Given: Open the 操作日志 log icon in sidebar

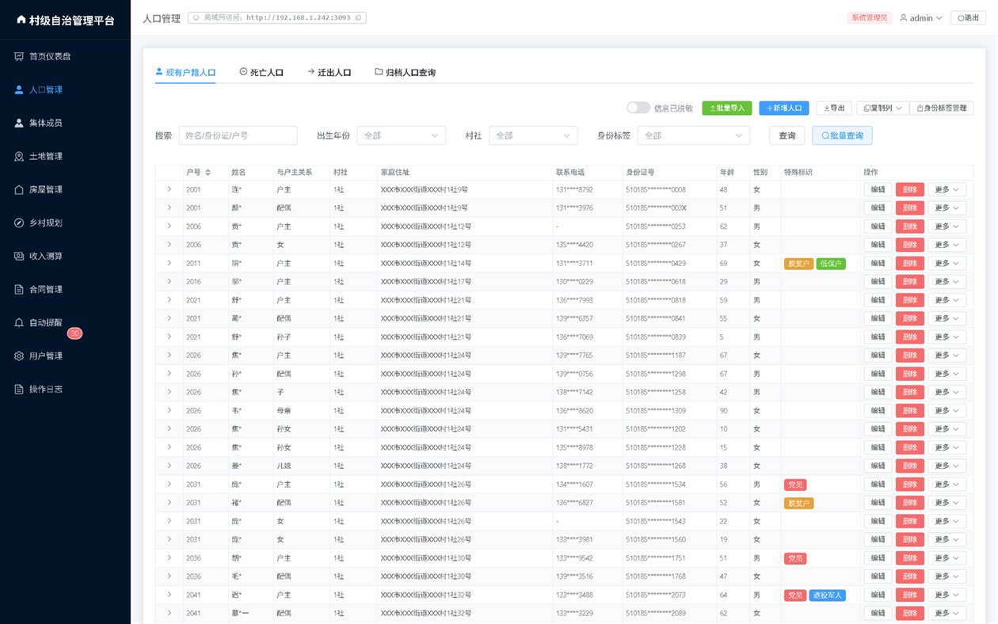Looking at the screenshot, I should point(19,389).
